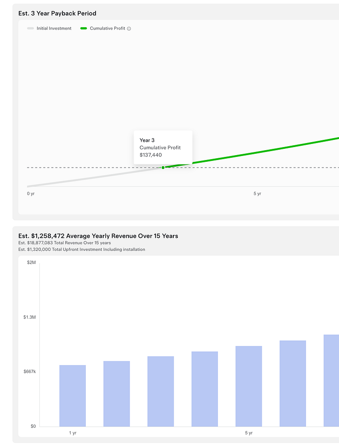Click the Average Yearly Revenue Over 15 Years heading
Viewport: 339px width, 447px height.
pos(98,236)
